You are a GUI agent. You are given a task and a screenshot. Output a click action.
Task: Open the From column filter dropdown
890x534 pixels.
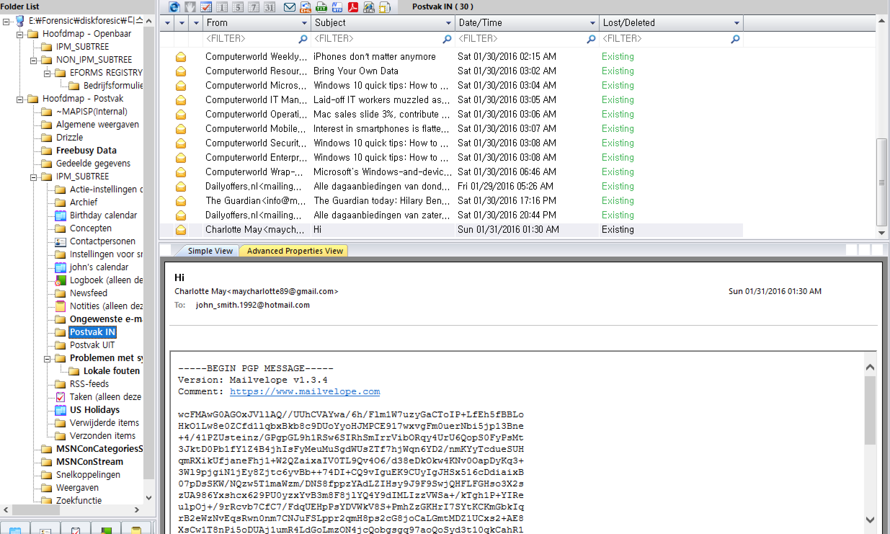(304, 23)
